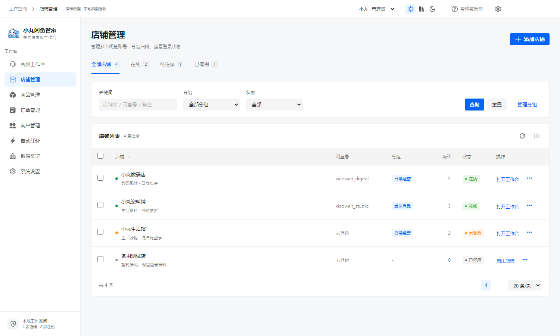Select page 1 in pagination
The height and width of the screenshot is (336, 560).
point(486,285)
